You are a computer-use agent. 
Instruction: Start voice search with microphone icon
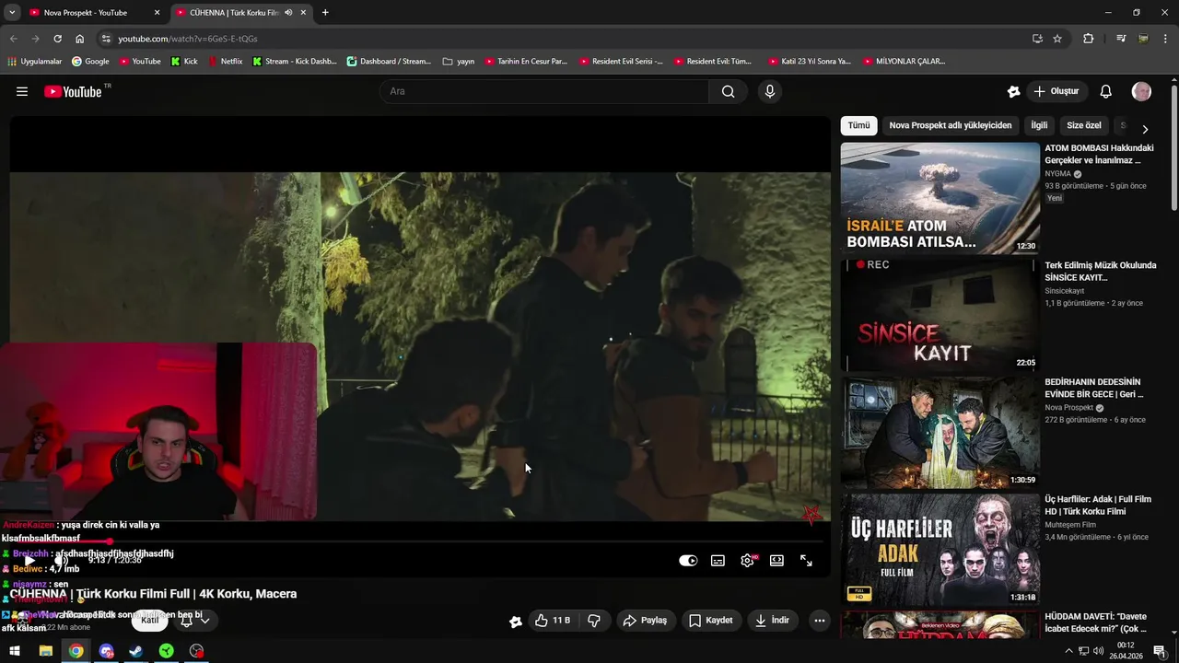coord(770,91)
